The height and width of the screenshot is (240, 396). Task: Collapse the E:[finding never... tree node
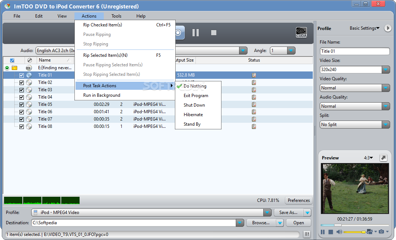[7, 68]
